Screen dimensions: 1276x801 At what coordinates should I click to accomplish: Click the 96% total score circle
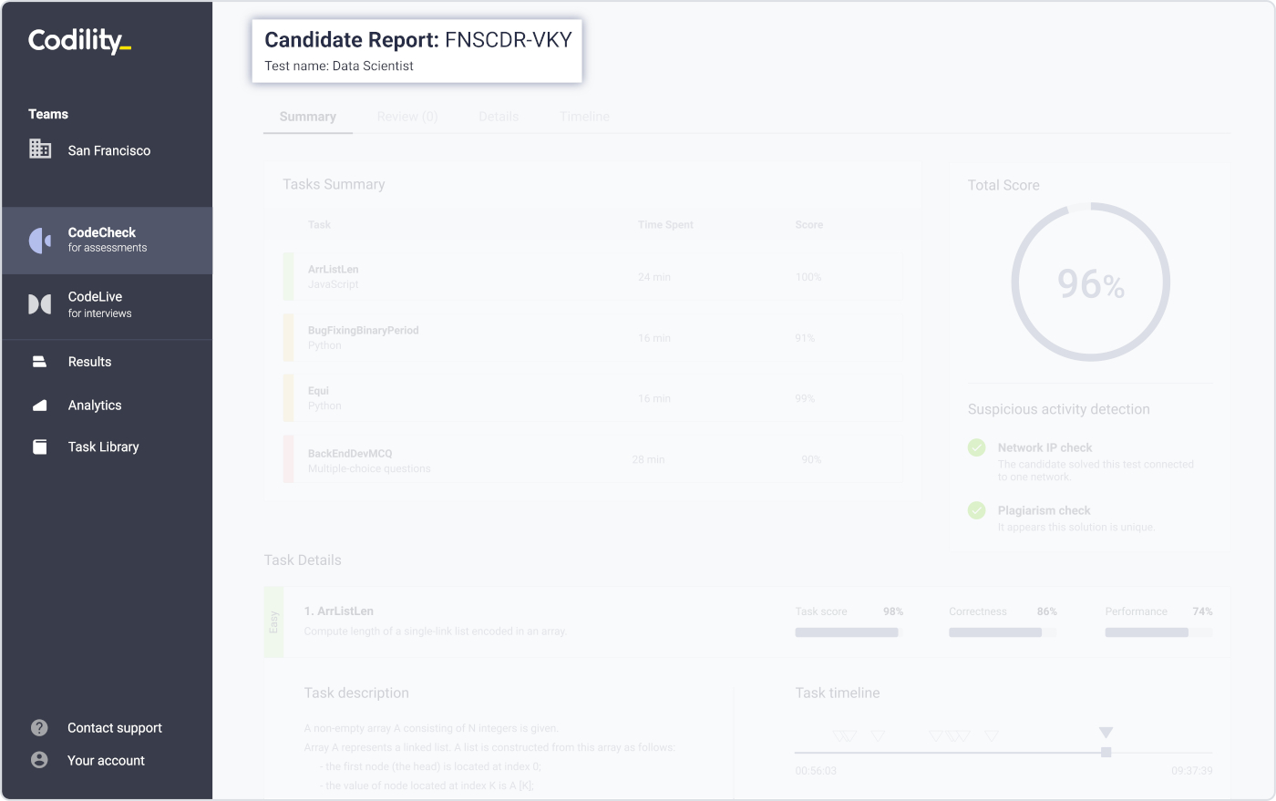pos(1091,282)
